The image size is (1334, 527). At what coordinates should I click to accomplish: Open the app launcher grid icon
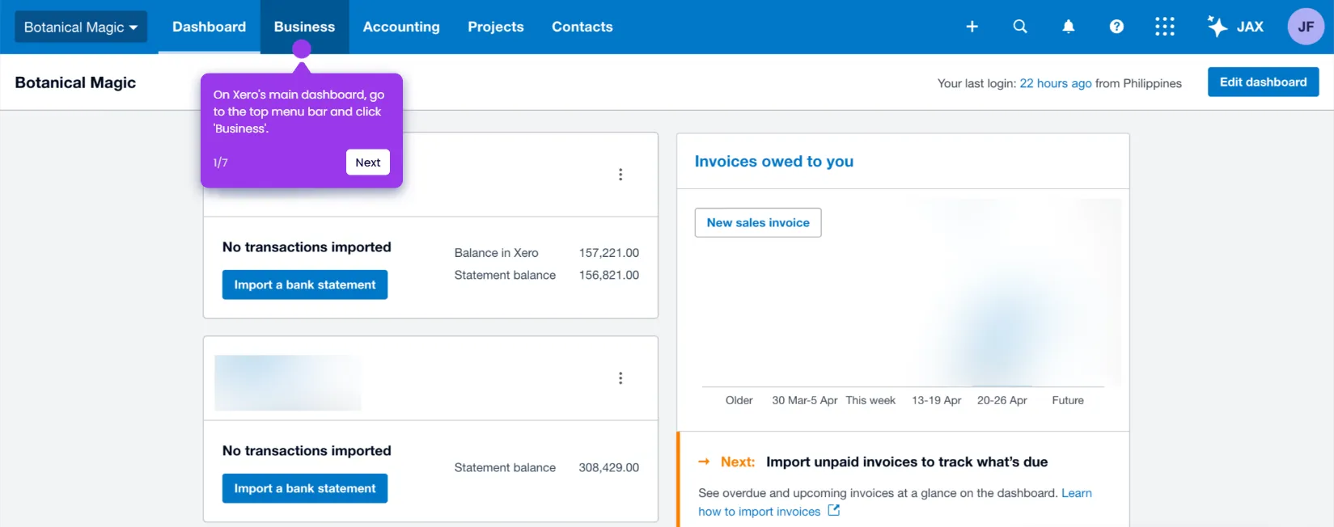point(1164,27)
